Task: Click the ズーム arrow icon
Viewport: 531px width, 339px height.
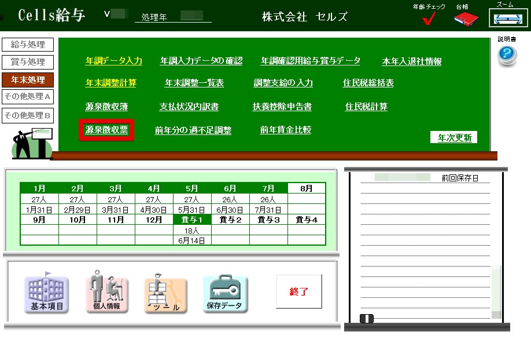Action: (504, 19)
